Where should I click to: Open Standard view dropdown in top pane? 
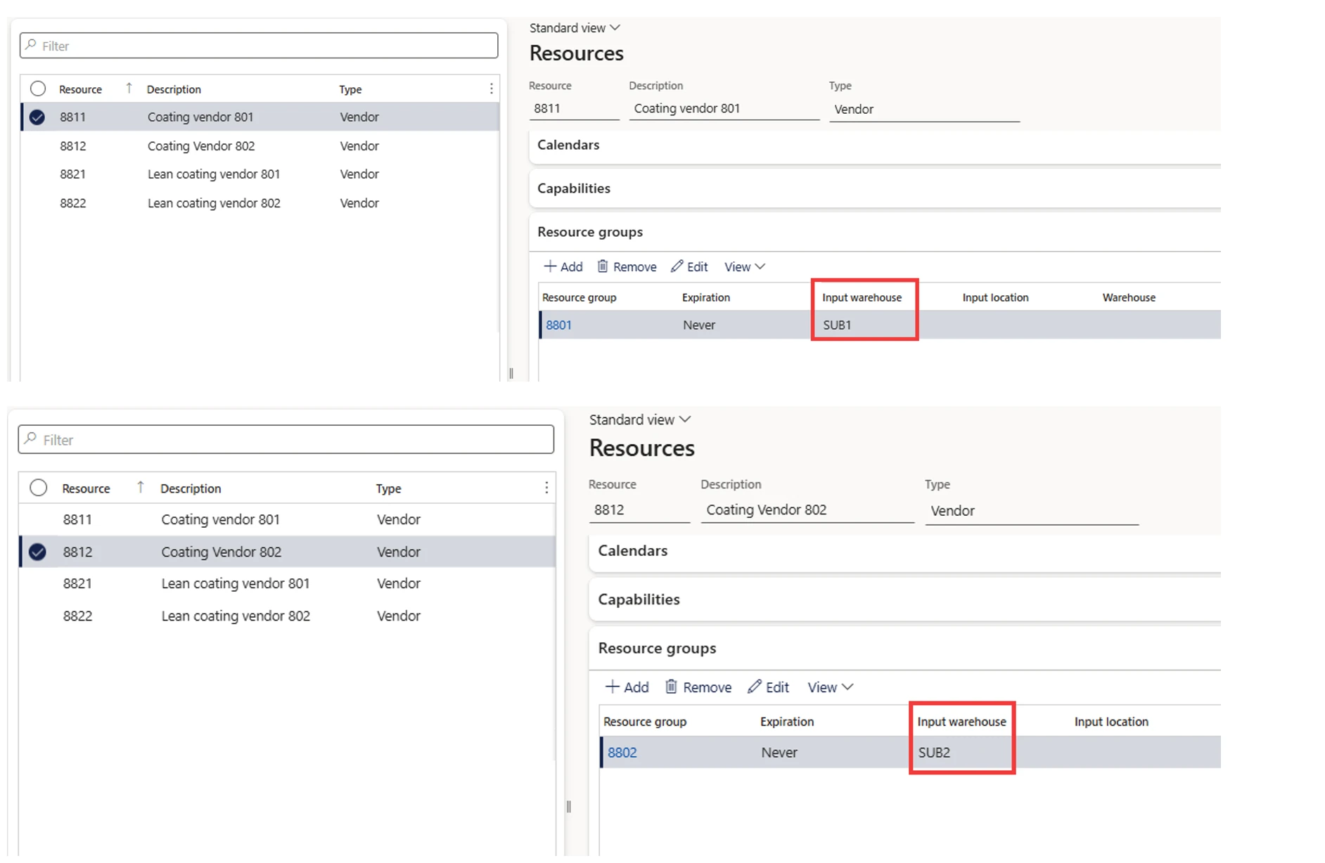coord(575,28)
